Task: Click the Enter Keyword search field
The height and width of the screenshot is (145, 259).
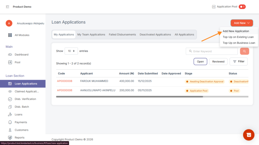Action: (214, 51)
